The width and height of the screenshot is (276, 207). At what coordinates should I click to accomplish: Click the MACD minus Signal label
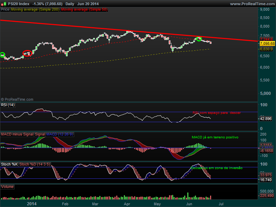click(17, 134)
